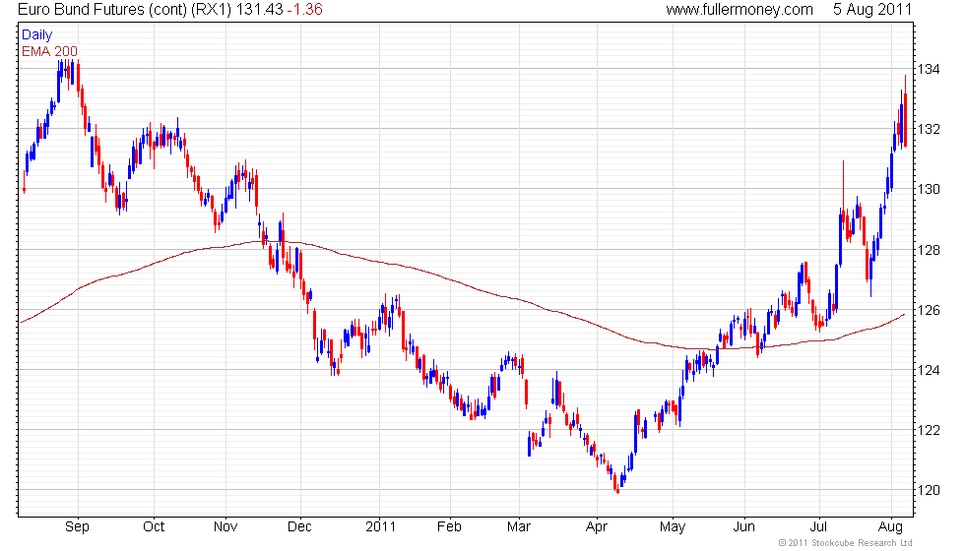
Task: Click the 'Apr' month axis label
Action: (x=597, y=527)
